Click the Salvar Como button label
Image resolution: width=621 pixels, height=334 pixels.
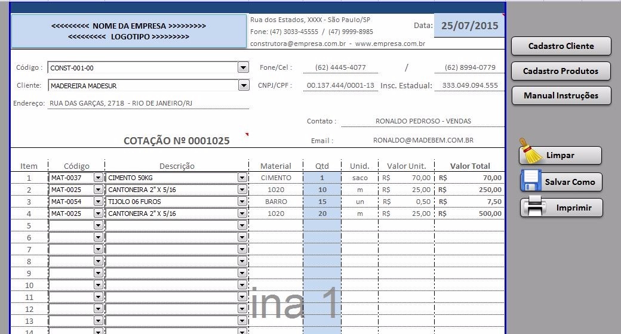click(570, 182)
